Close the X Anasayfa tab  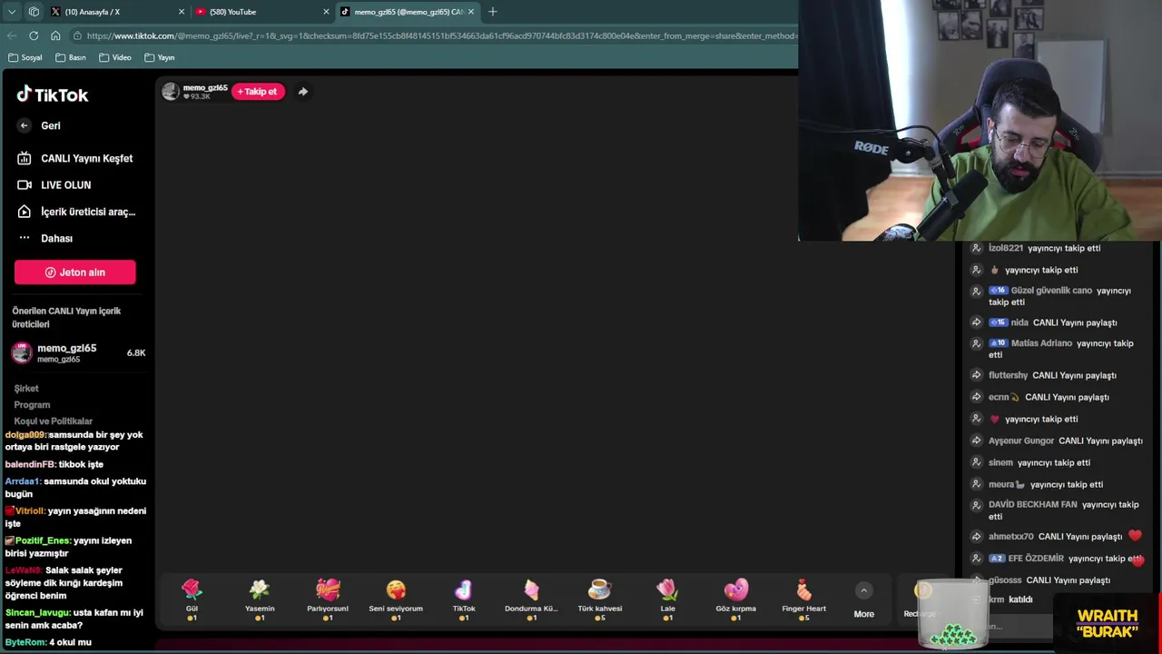click(182, 12)
